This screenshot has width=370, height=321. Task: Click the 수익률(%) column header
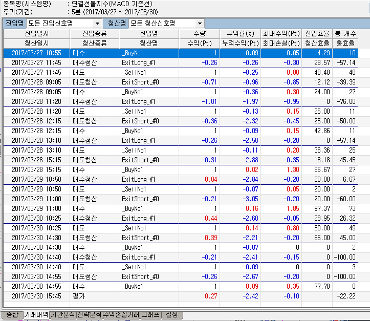point(240,34)
